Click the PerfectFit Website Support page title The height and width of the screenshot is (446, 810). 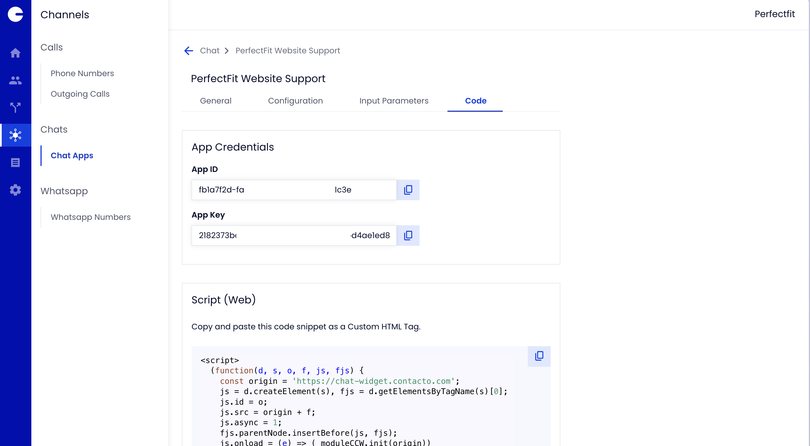click(258, 79)
